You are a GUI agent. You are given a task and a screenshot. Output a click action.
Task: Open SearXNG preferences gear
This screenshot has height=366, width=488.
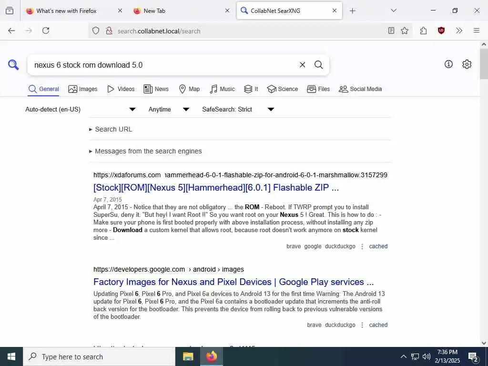click(x=467, y=64)
